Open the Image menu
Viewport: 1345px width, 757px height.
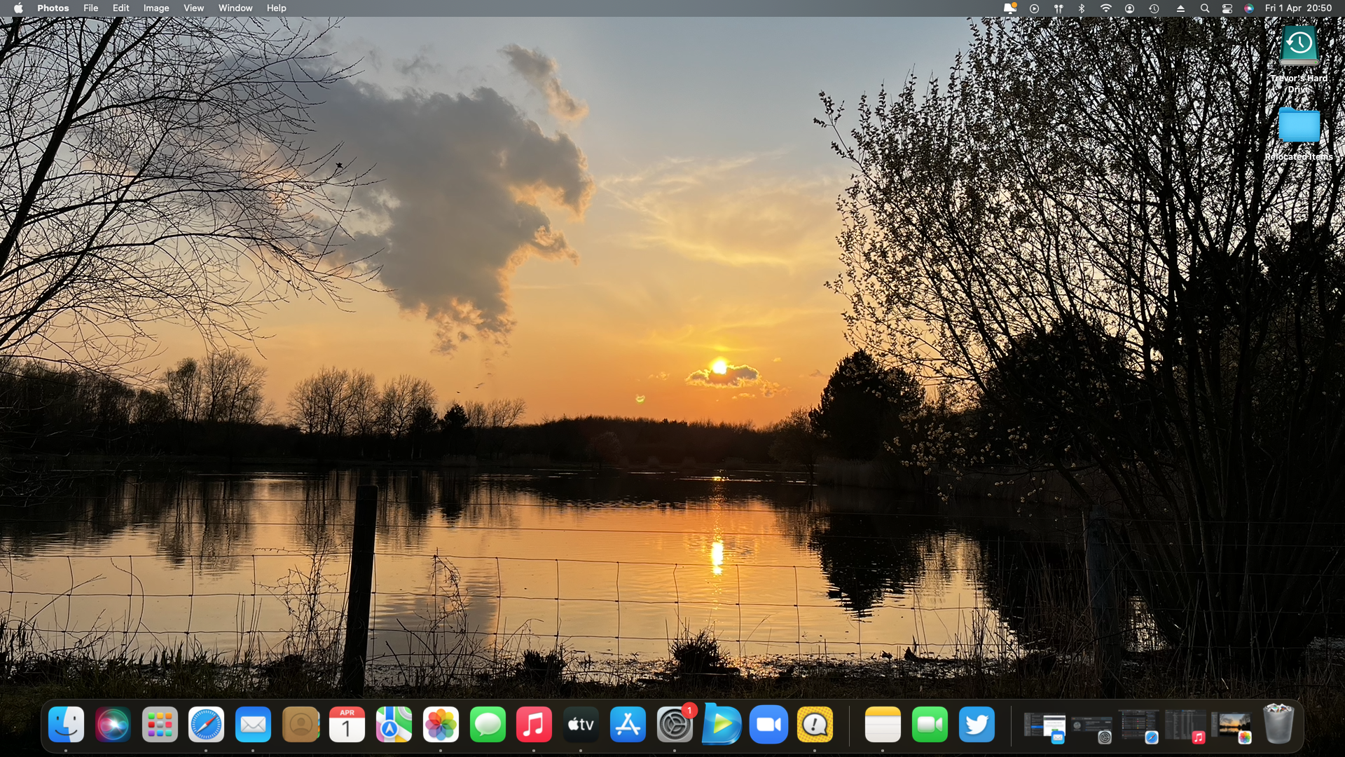point(156,8)
